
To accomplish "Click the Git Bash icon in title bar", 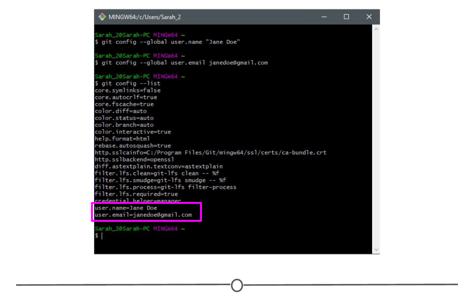I will coord(102,17).
